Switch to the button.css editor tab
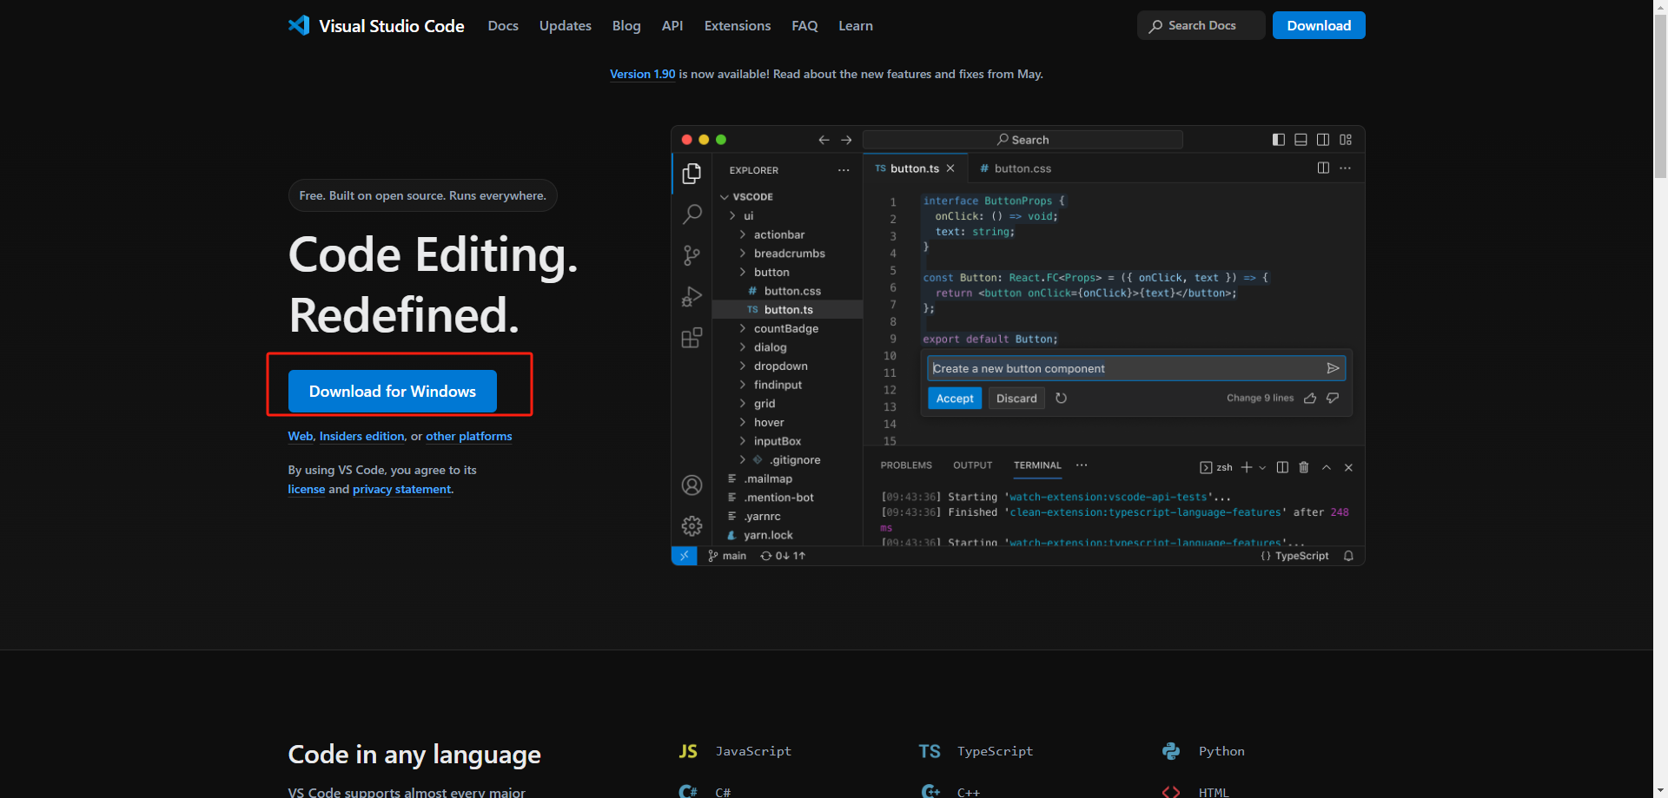1668x798 pixels. tap(1015, 168)
